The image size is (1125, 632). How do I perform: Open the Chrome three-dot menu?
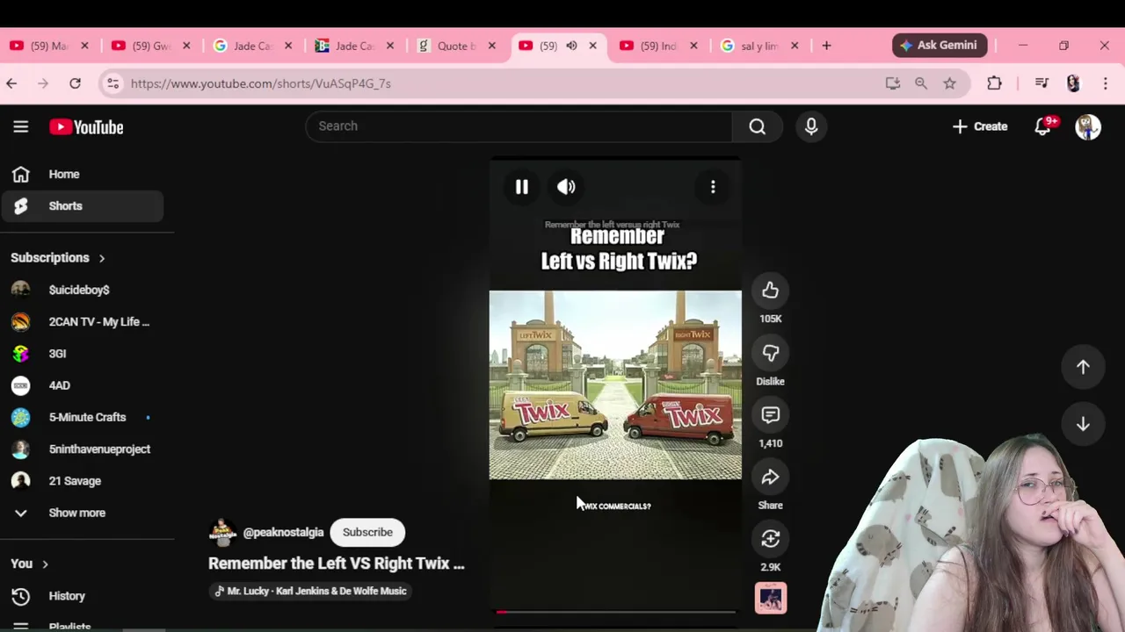point(1106,83)
